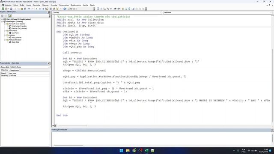The image size is (274, 154).
Task: Click the List Properties/Methods edit icon
Action: point(98,9)
